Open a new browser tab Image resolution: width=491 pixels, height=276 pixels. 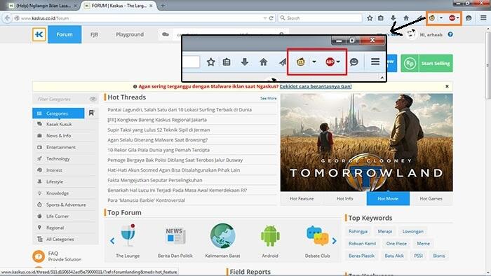[x=163, y=6]
